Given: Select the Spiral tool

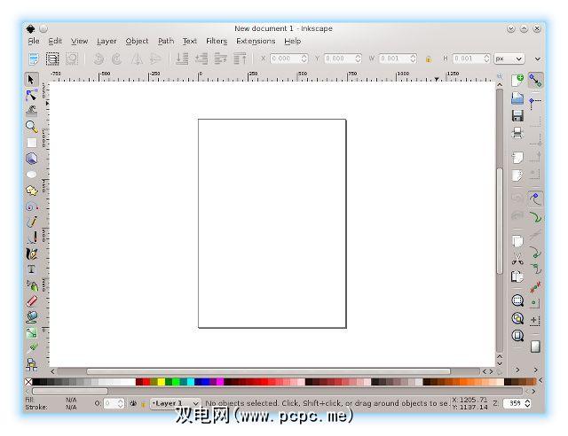Looking at the screenshot, I should click(31, 206).
